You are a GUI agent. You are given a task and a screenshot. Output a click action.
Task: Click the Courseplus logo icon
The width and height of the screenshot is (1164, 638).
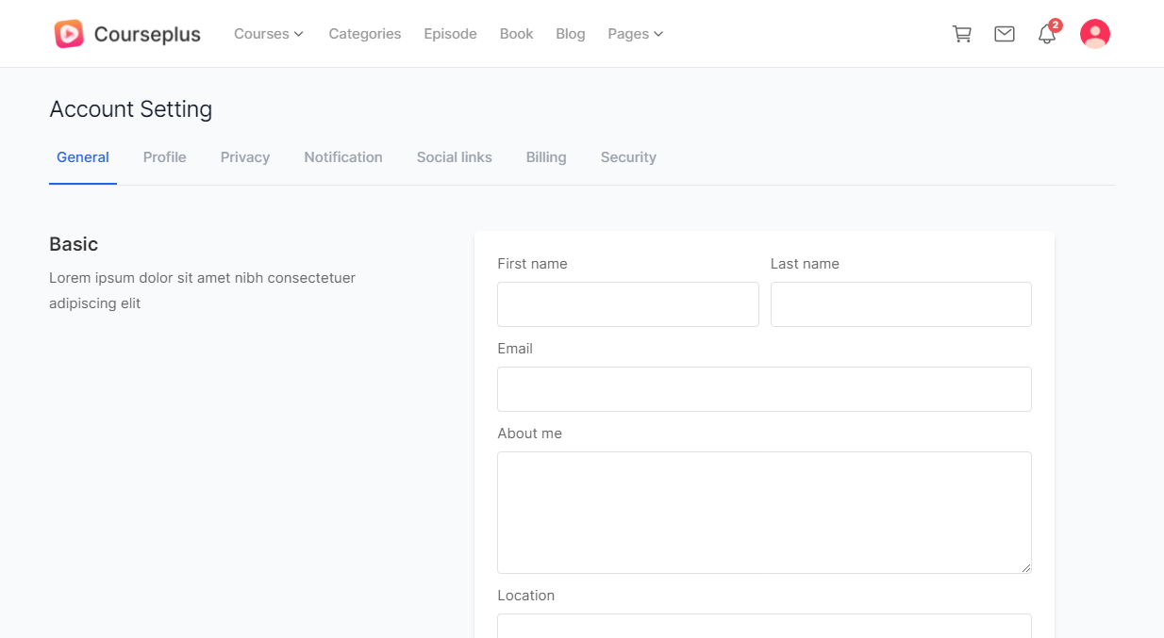click(69, 34)
